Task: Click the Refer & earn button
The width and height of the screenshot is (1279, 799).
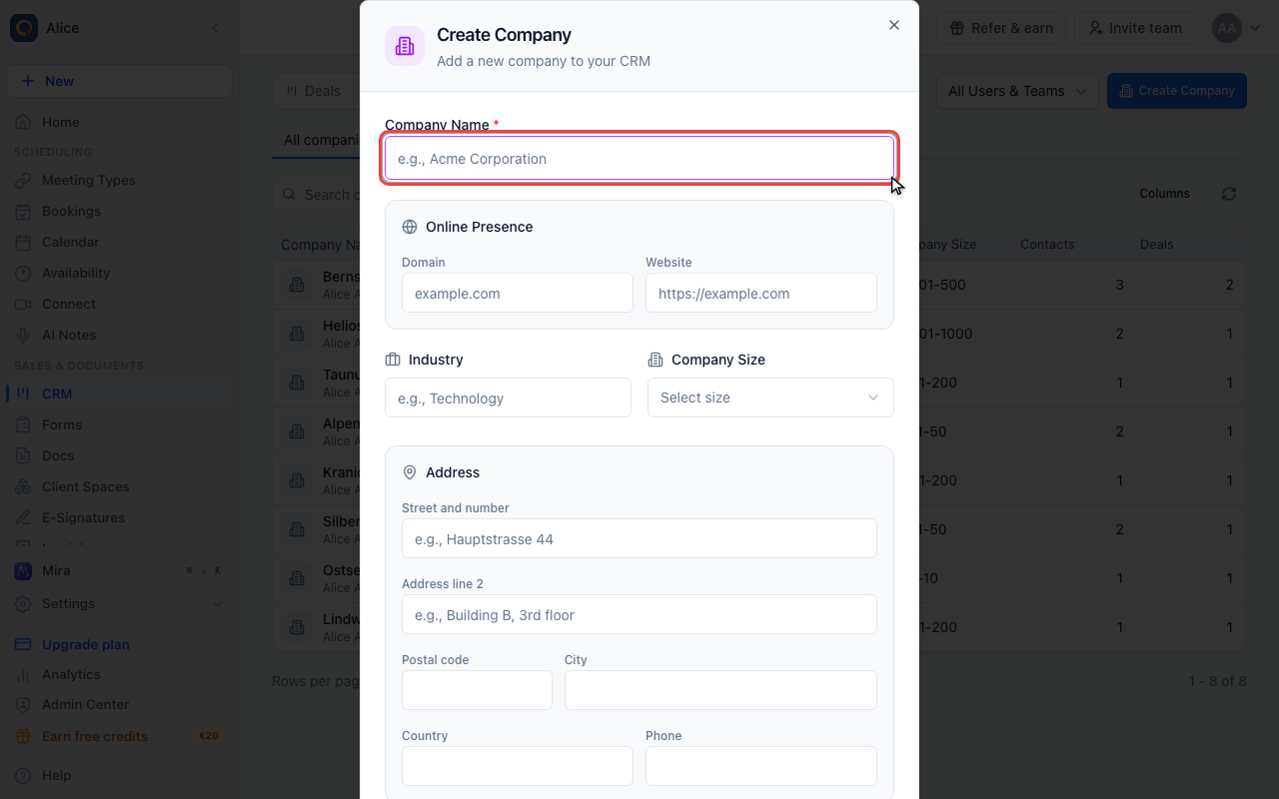Action: [1001, 28]
